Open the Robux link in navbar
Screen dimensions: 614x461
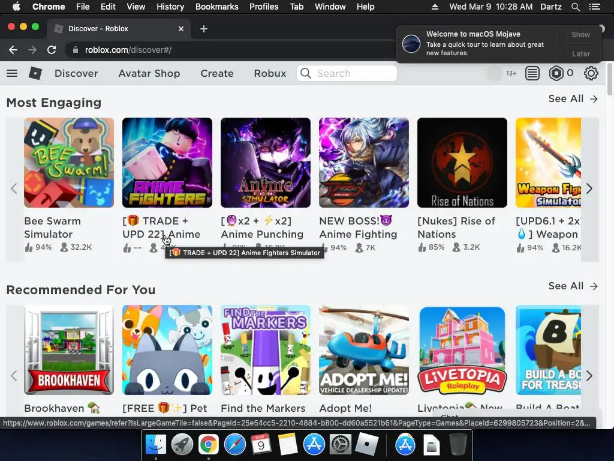point(270,73)
